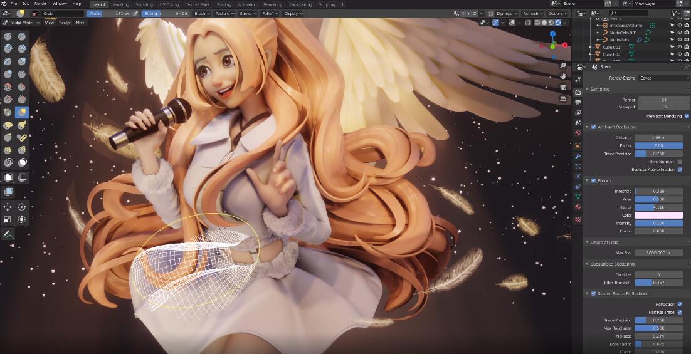Select wireframe viewport shading mode
This screenshot has width=691, height=354.
(x=538, y=23)
